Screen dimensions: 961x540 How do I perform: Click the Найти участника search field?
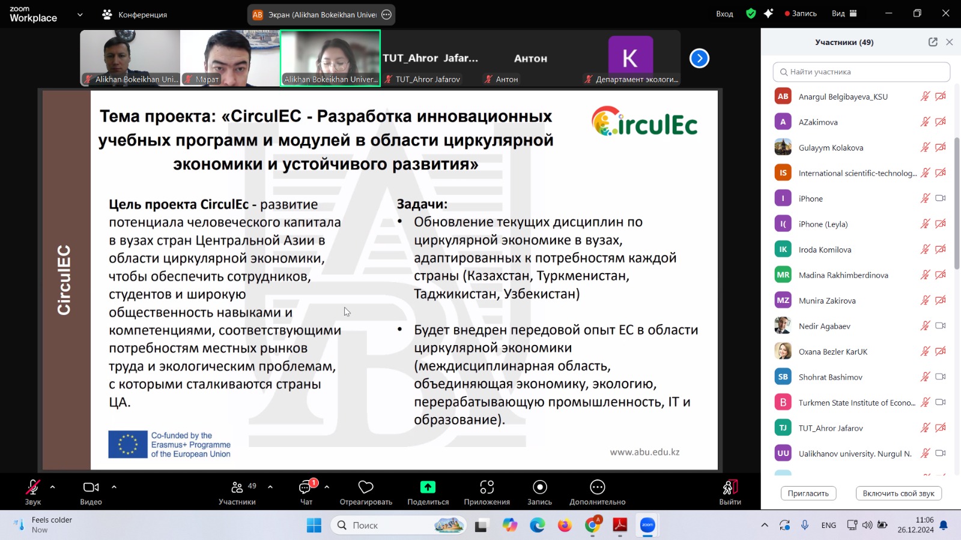(861, 72)
